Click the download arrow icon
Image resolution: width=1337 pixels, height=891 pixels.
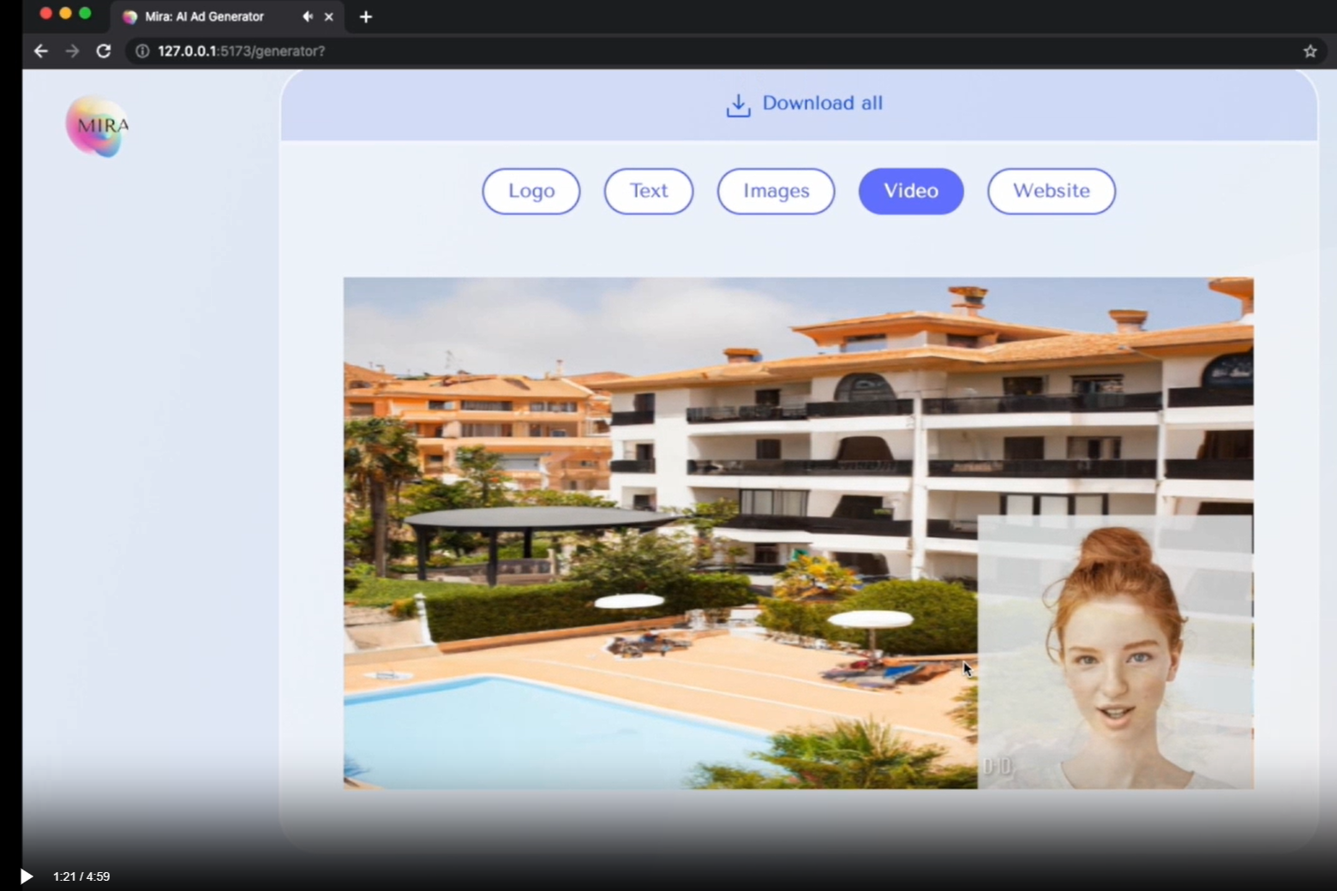tap(738, 105)
